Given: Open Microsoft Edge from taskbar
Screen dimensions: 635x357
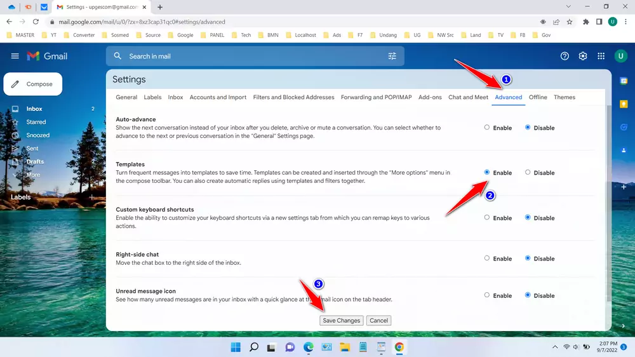Looking at the screenshot, I should pyautogui.click(x=309, y=347).
